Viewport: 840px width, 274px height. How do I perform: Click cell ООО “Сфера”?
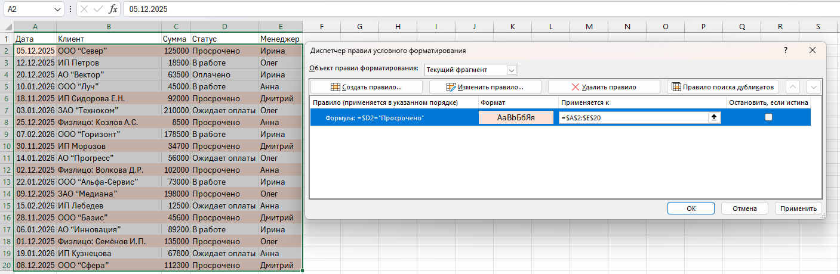pyautogui.click(x=109, y=265)
